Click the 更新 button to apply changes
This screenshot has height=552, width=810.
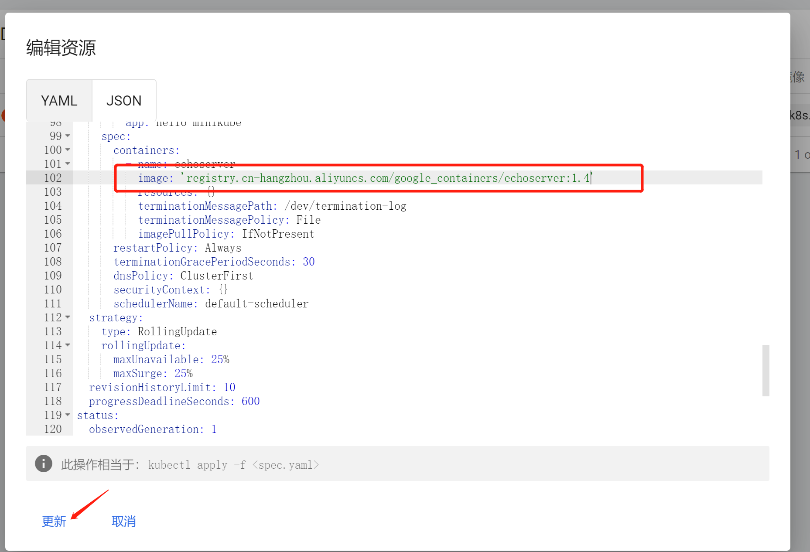(54, 521)
